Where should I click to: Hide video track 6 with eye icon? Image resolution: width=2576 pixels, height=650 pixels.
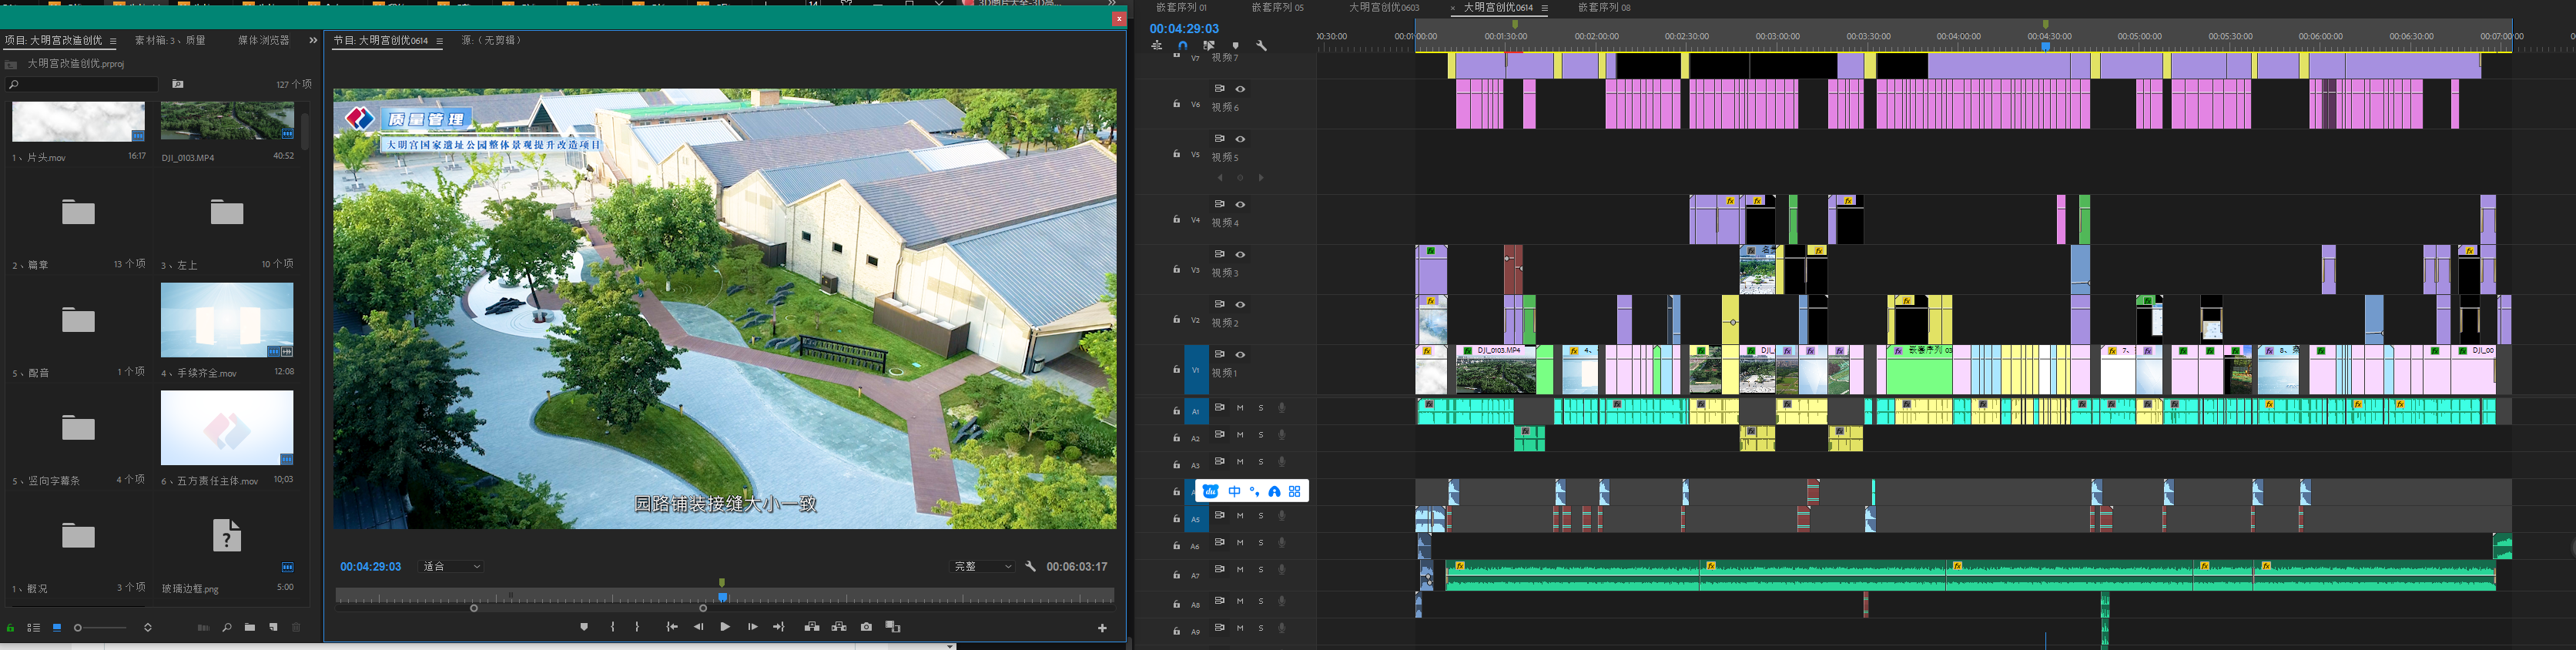coord(1240,89)
